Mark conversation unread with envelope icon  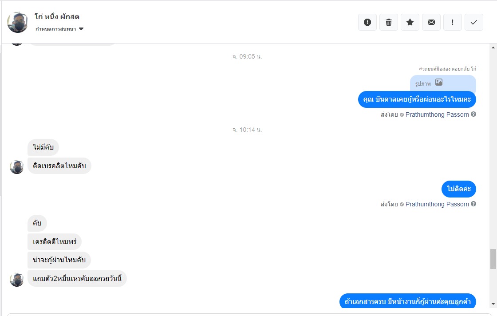pyautogui.click(x=431, y=22)
